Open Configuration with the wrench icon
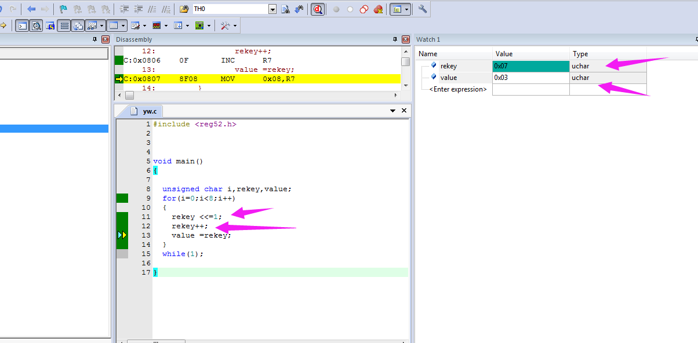 point(423,9)
